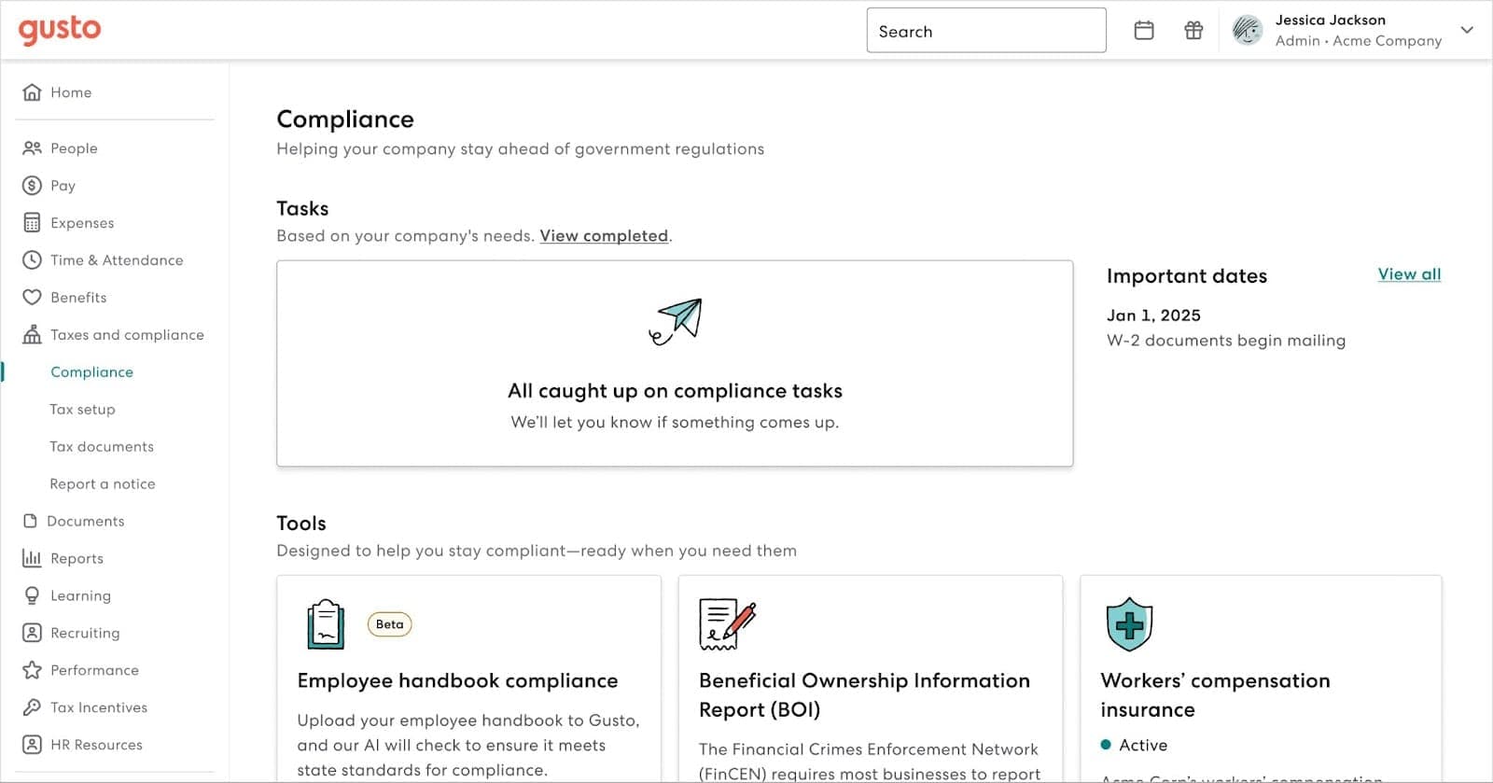This screenshot has width=1493, height=783.
Task: Click the Time & Attendance clock icon
Action: coord(32,260)
